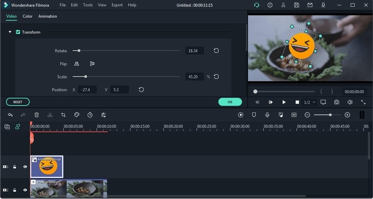Hide video track 3 with eye icon
Screen dimensions: 373x199
[25, 167]
